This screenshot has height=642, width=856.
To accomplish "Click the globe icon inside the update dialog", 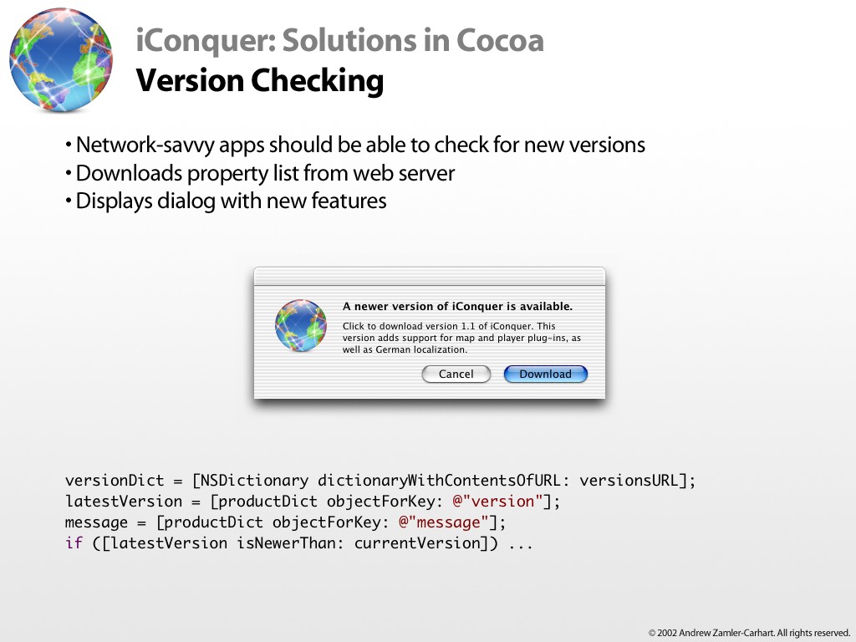I will 300,325.
